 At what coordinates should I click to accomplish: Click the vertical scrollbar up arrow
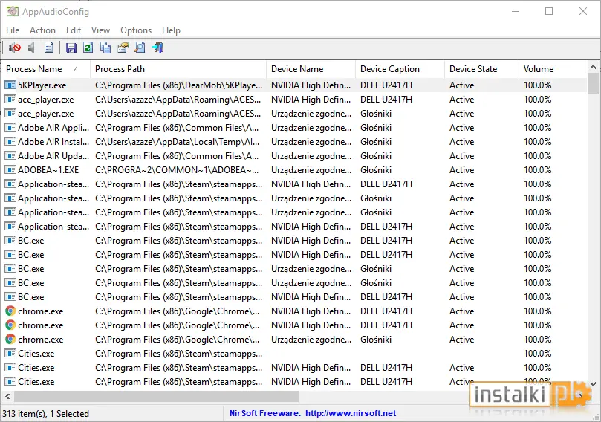click(593, 67)
